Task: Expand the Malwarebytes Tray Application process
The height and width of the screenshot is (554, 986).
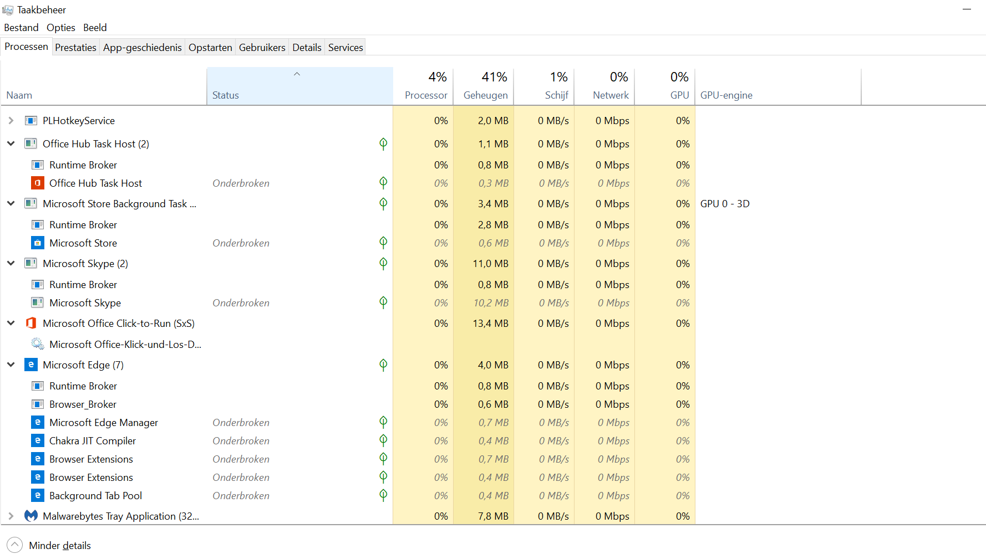Action: pos(11,516)
